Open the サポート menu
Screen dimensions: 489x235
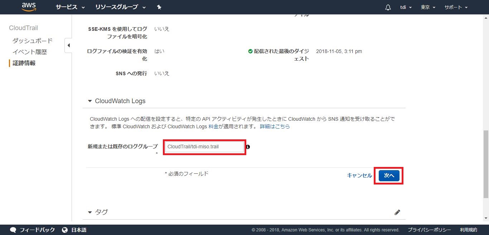pos(456,7)
